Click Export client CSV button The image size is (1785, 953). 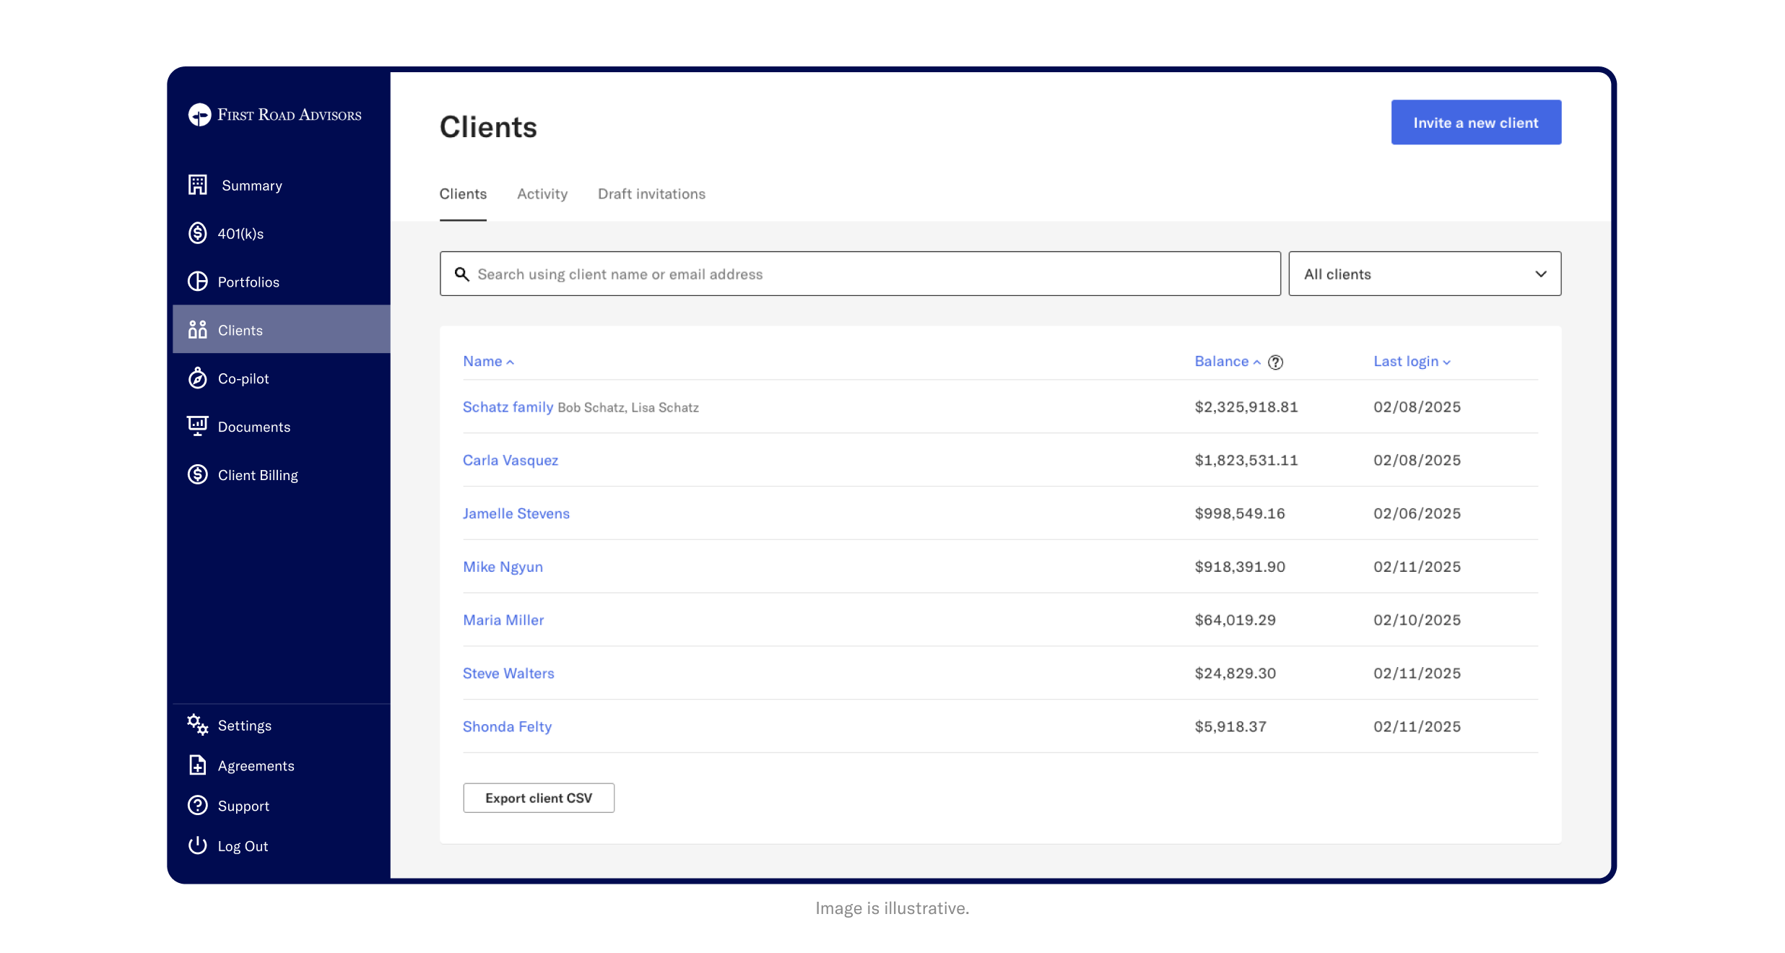(x=539, y=798)
